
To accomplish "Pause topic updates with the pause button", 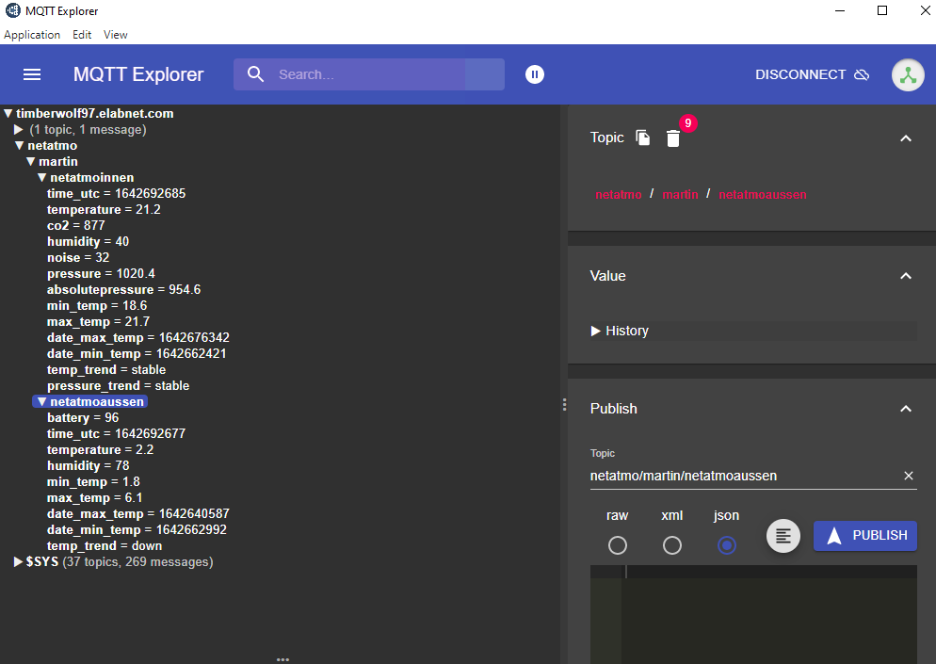I will (534, 74).
